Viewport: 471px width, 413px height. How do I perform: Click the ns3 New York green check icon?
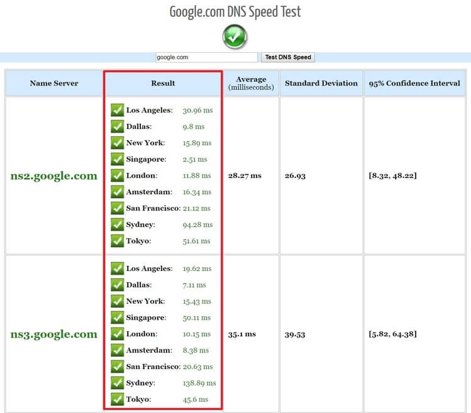pyautogui.click(x=117, y=301)
